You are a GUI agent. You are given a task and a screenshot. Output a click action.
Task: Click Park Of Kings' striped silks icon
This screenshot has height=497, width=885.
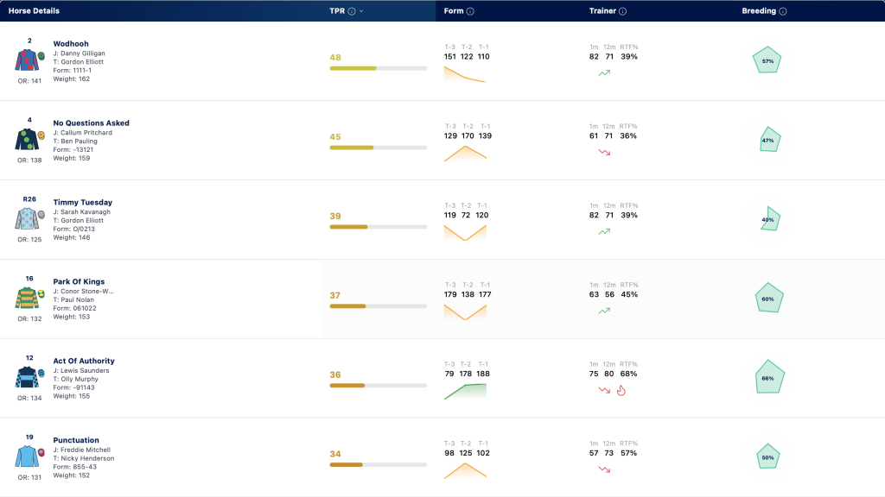[x=27, y=298]
